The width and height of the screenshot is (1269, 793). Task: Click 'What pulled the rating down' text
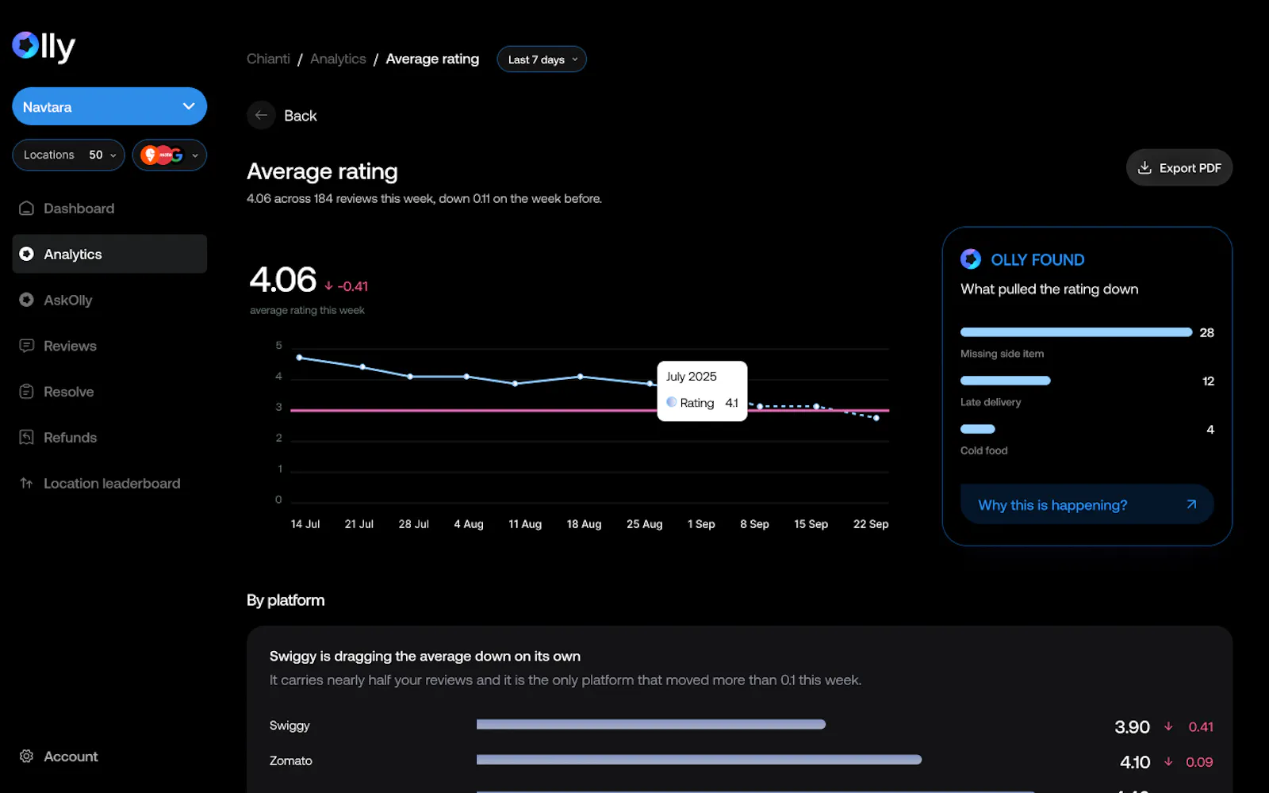1049,289
